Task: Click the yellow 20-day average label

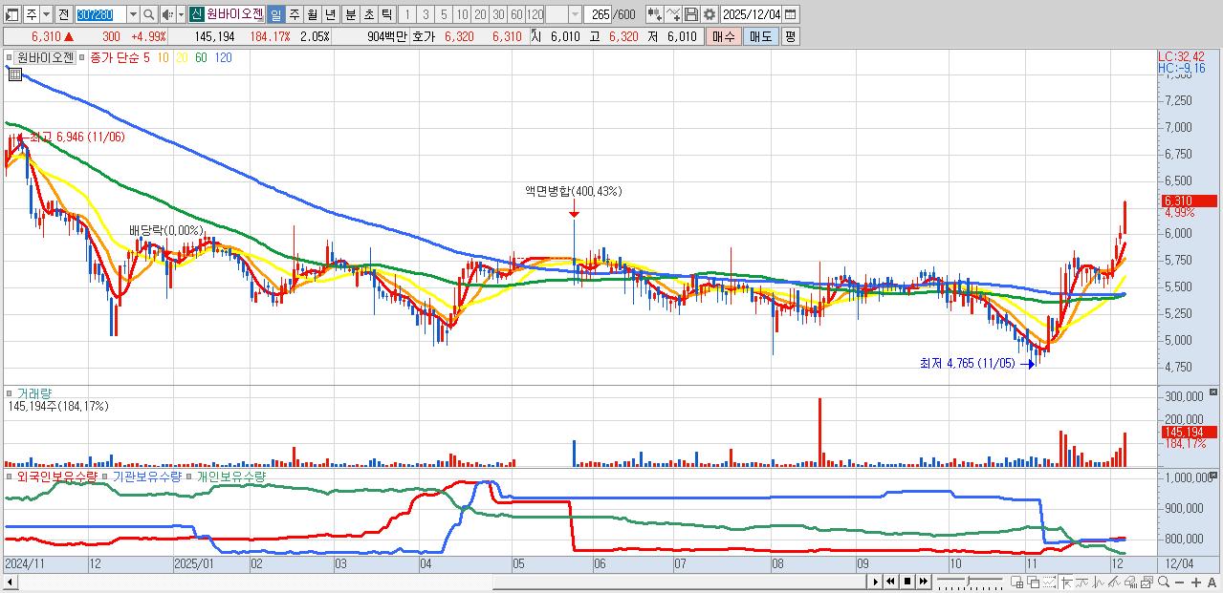Action: pyautogui.click(x=182, y=57)
